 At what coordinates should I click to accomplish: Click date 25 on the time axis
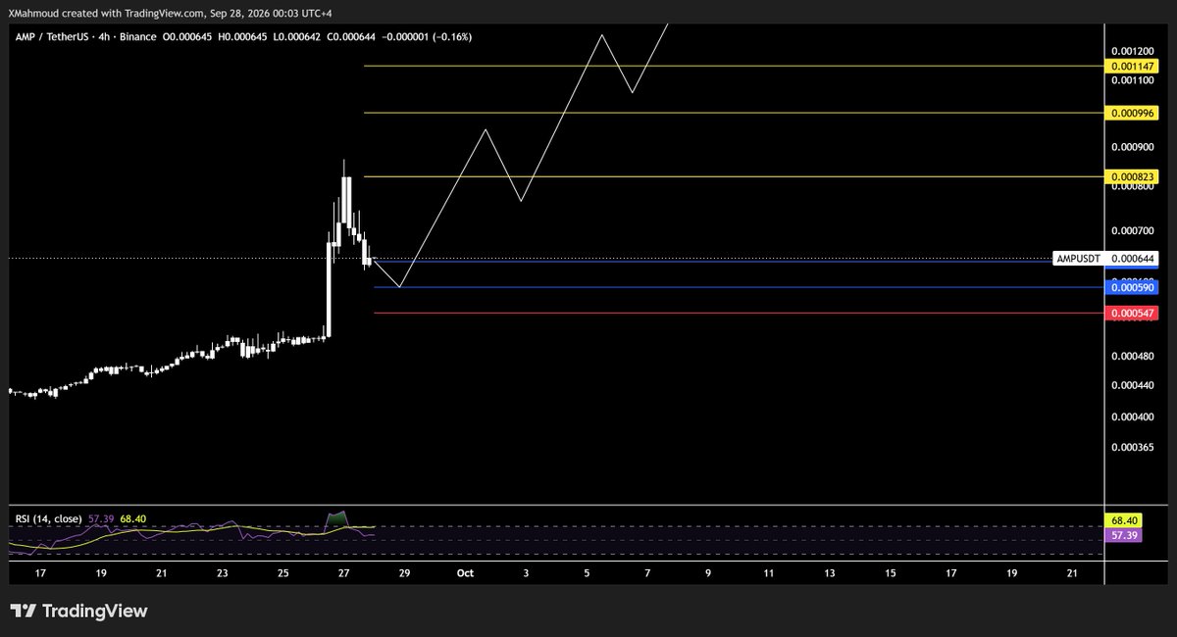coord(282,572)
